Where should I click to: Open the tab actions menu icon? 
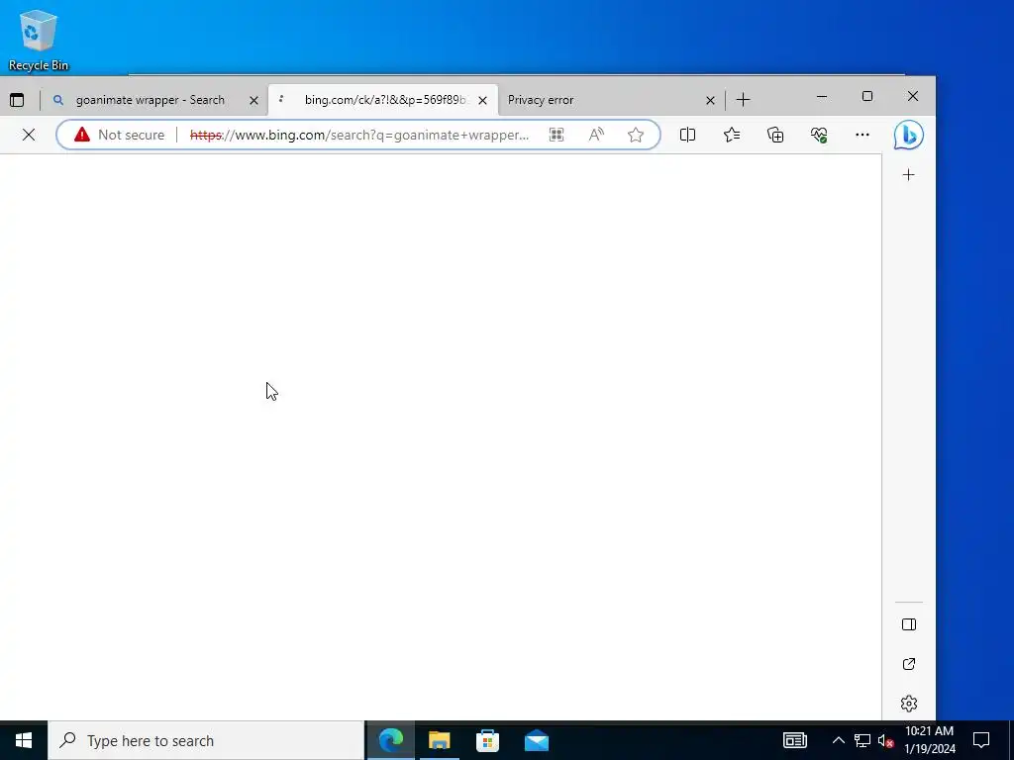click(17, 100)
